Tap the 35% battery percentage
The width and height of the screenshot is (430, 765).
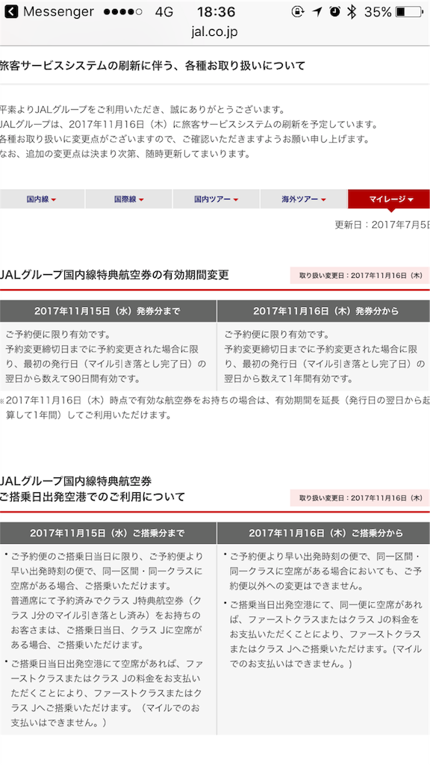coord(378,12)
